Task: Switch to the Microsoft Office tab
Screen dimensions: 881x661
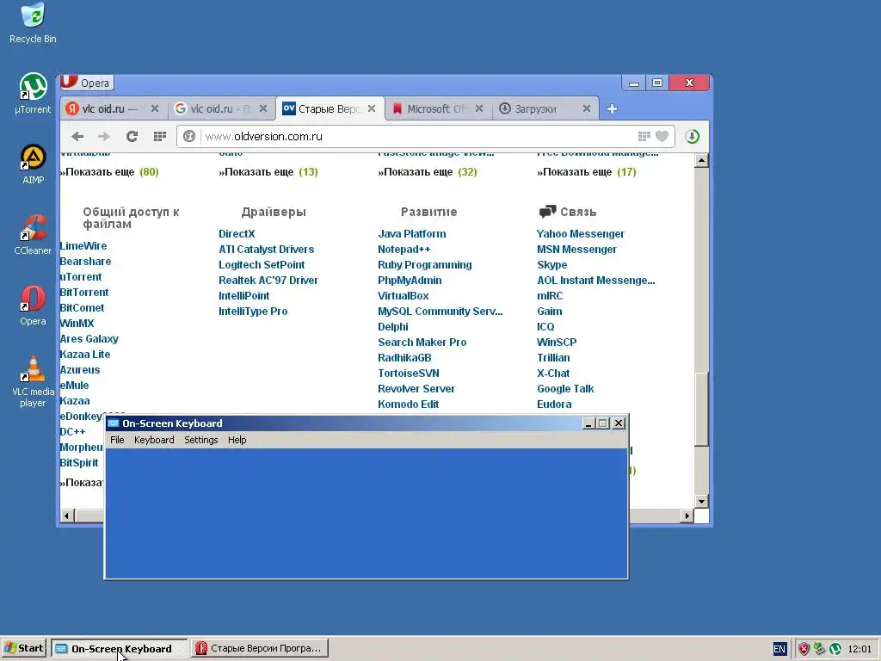Action: 438,108
